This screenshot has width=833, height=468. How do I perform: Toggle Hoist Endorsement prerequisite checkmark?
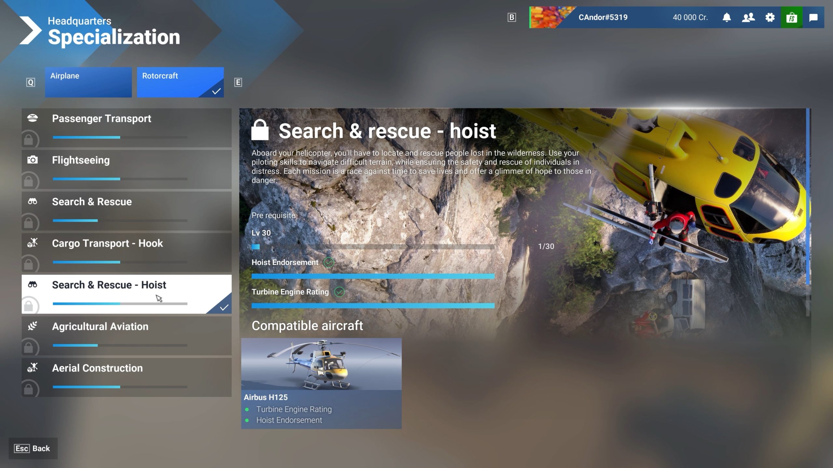328,262
